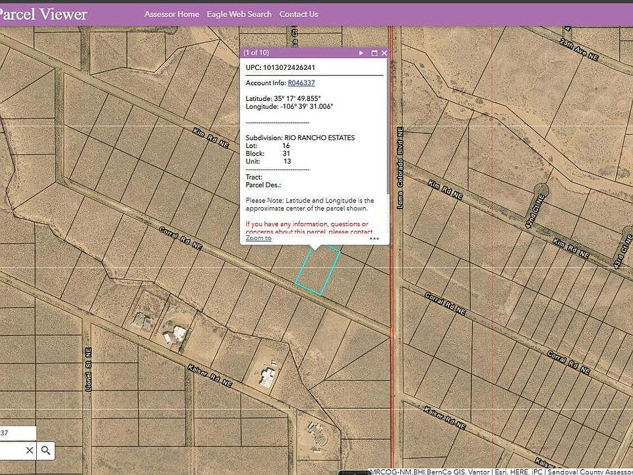
Task: Click the Lionel St NE road label
Action: pyautogui.click(x=89, y=369)
